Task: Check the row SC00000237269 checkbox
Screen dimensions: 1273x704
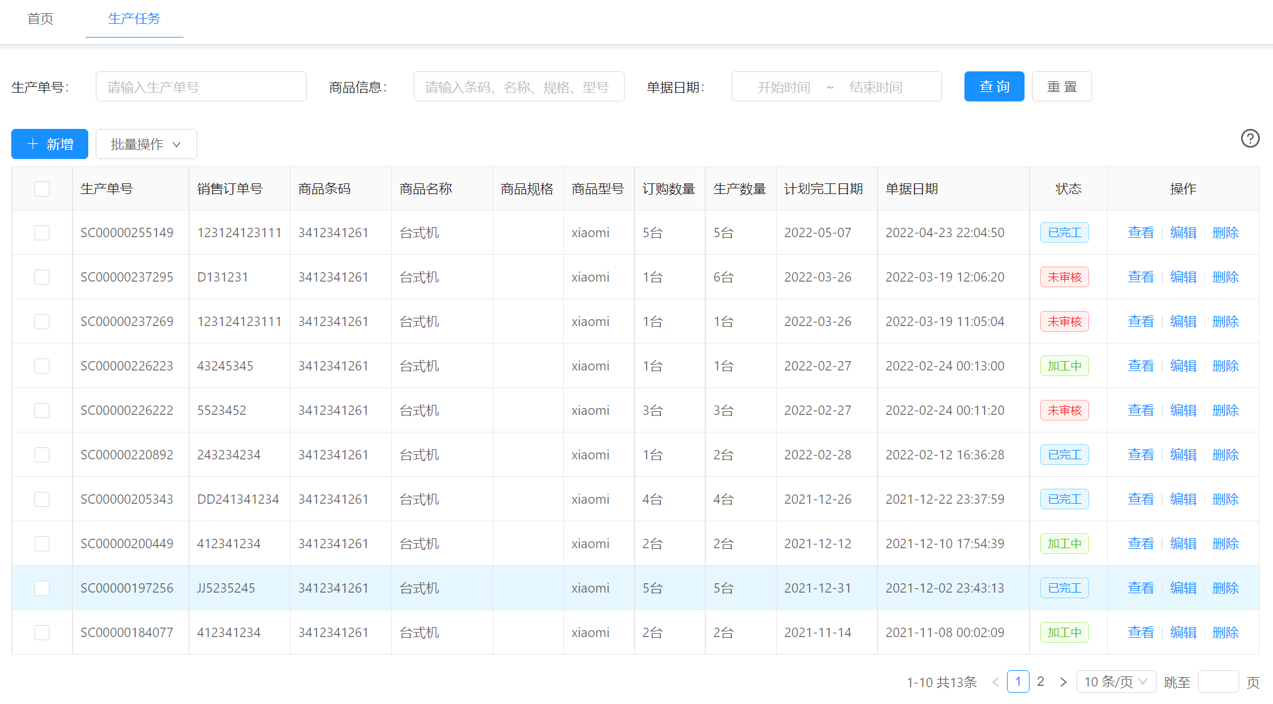Action: [42, 322]
